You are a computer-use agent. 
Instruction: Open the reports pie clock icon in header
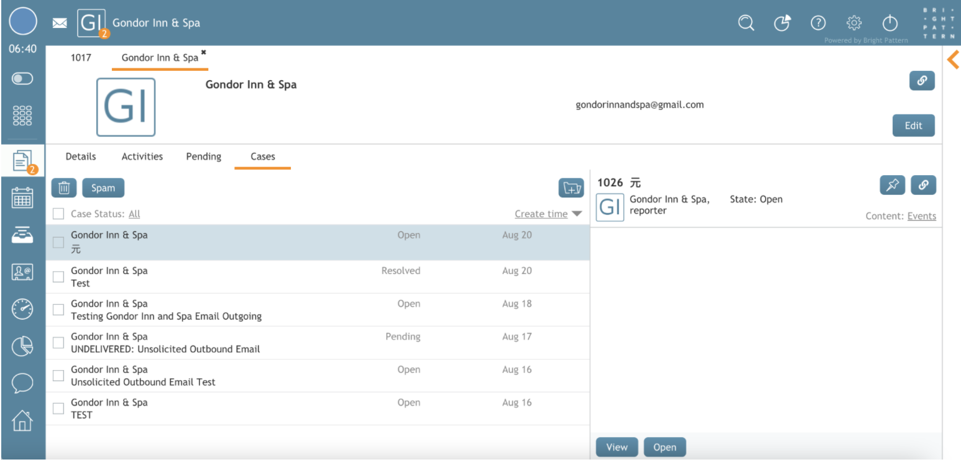[x=782, y=23]
